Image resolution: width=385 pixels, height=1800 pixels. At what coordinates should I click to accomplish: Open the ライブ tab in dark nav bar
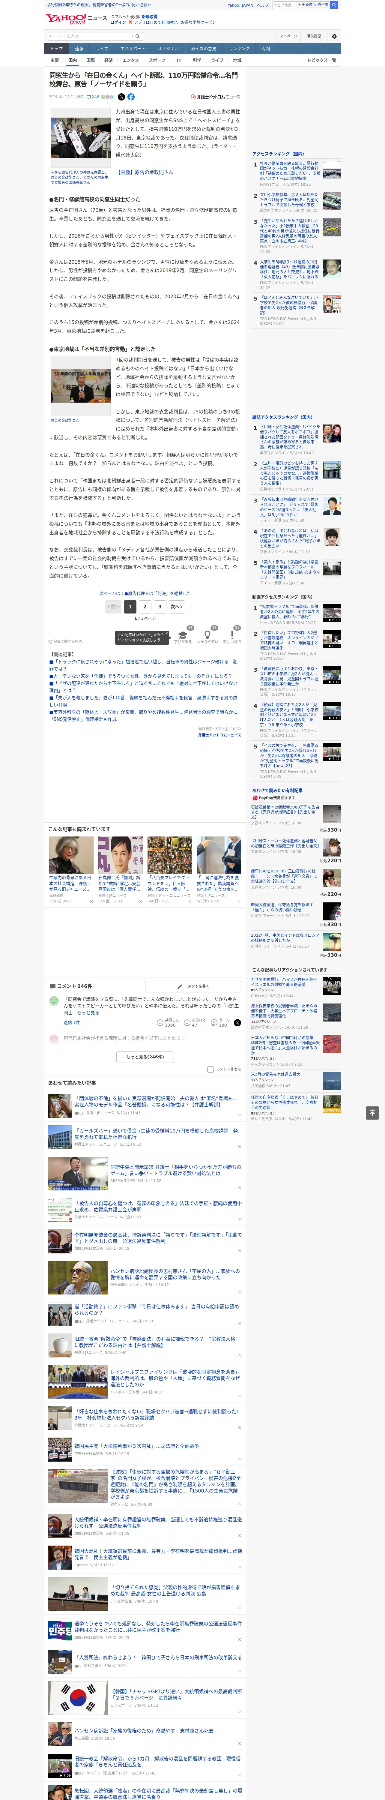tap(102, 49)
